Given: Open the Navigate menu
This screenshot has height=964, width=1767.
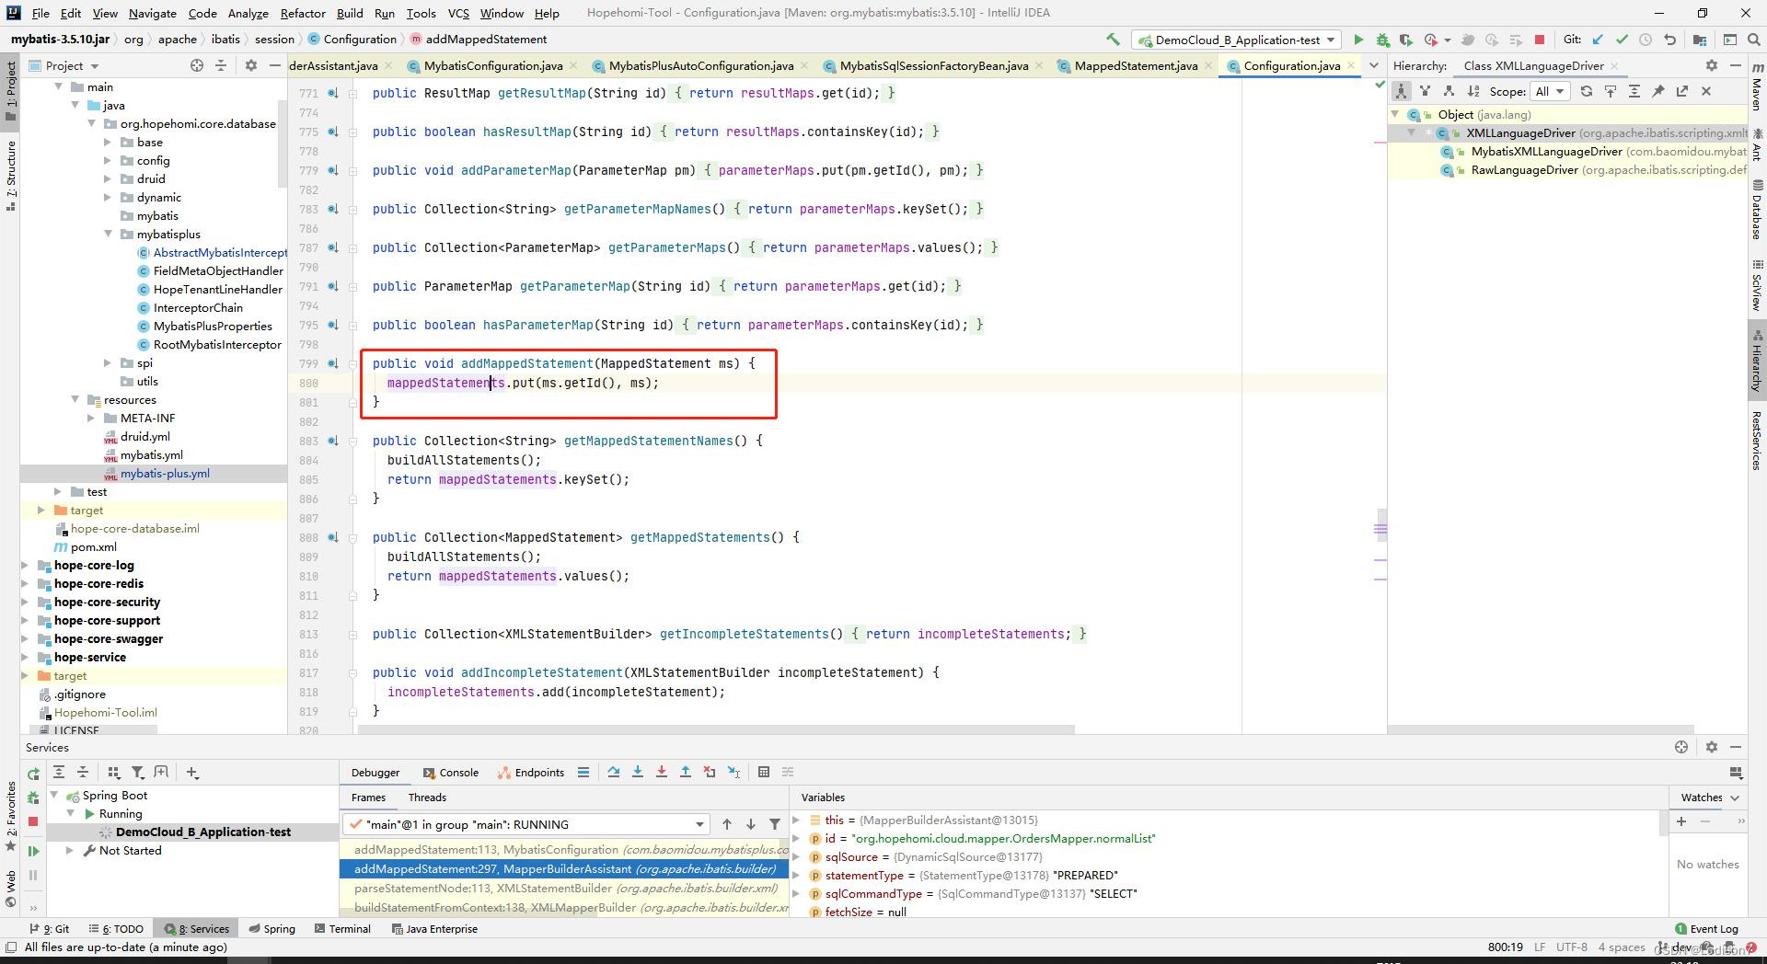Looking at the screenshot, I should click(152, 13).
